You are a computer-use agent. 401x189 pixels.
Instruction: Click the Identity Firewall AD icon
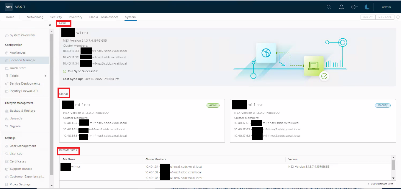click(x=7, y=91)
